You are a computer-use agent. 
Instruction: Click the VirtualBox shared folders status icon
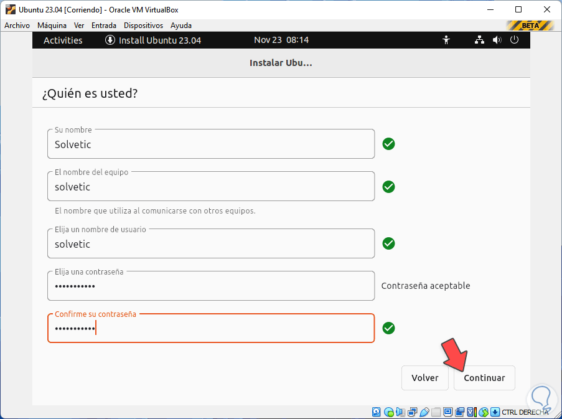[436, 412]
